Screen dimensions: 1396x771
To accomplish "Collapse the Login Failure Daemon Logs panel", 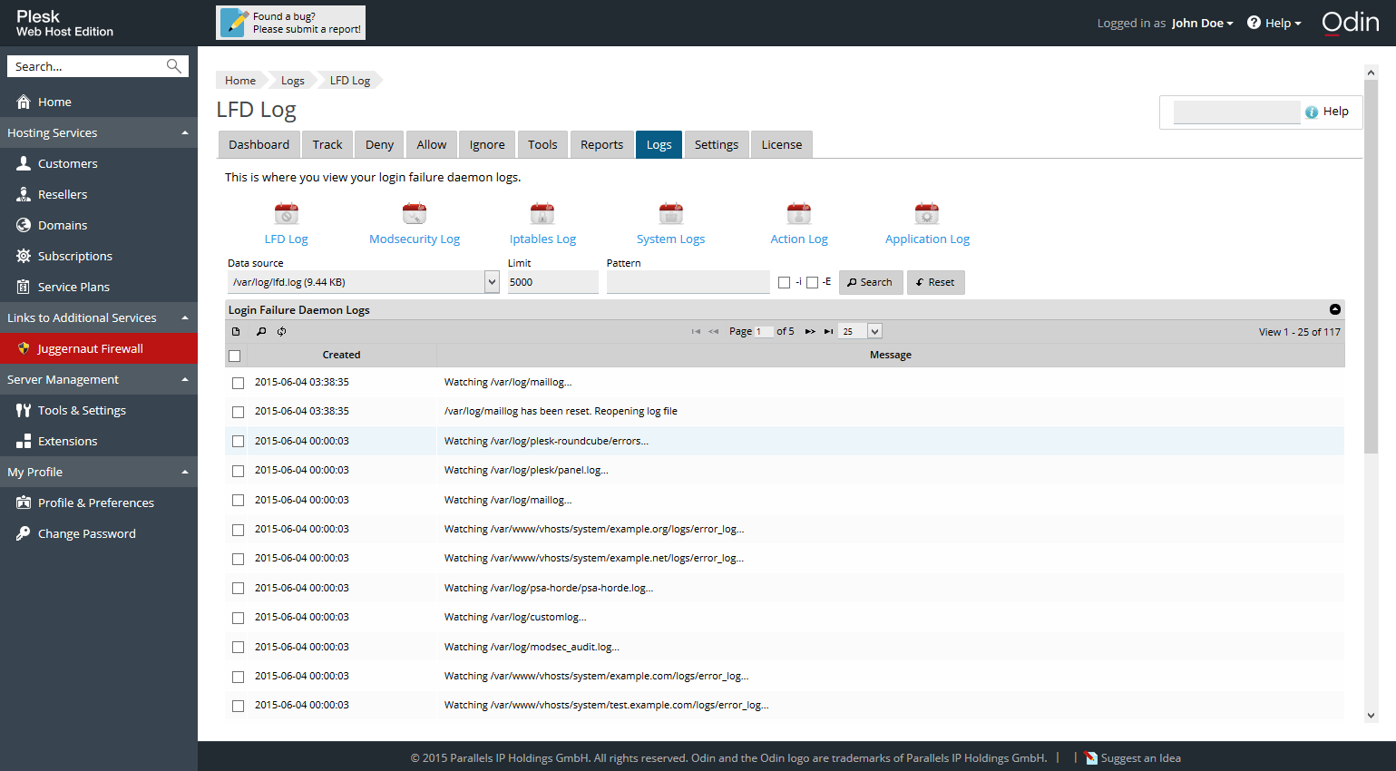I will click(x=1335, y=309).
